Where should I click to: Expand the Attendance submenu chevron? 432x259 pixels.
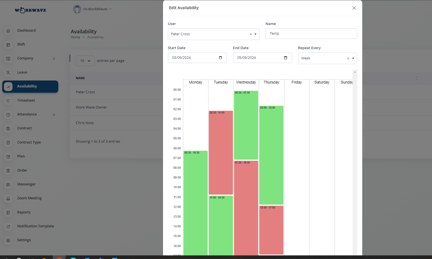pyautogui.click(x=54, y=115)
